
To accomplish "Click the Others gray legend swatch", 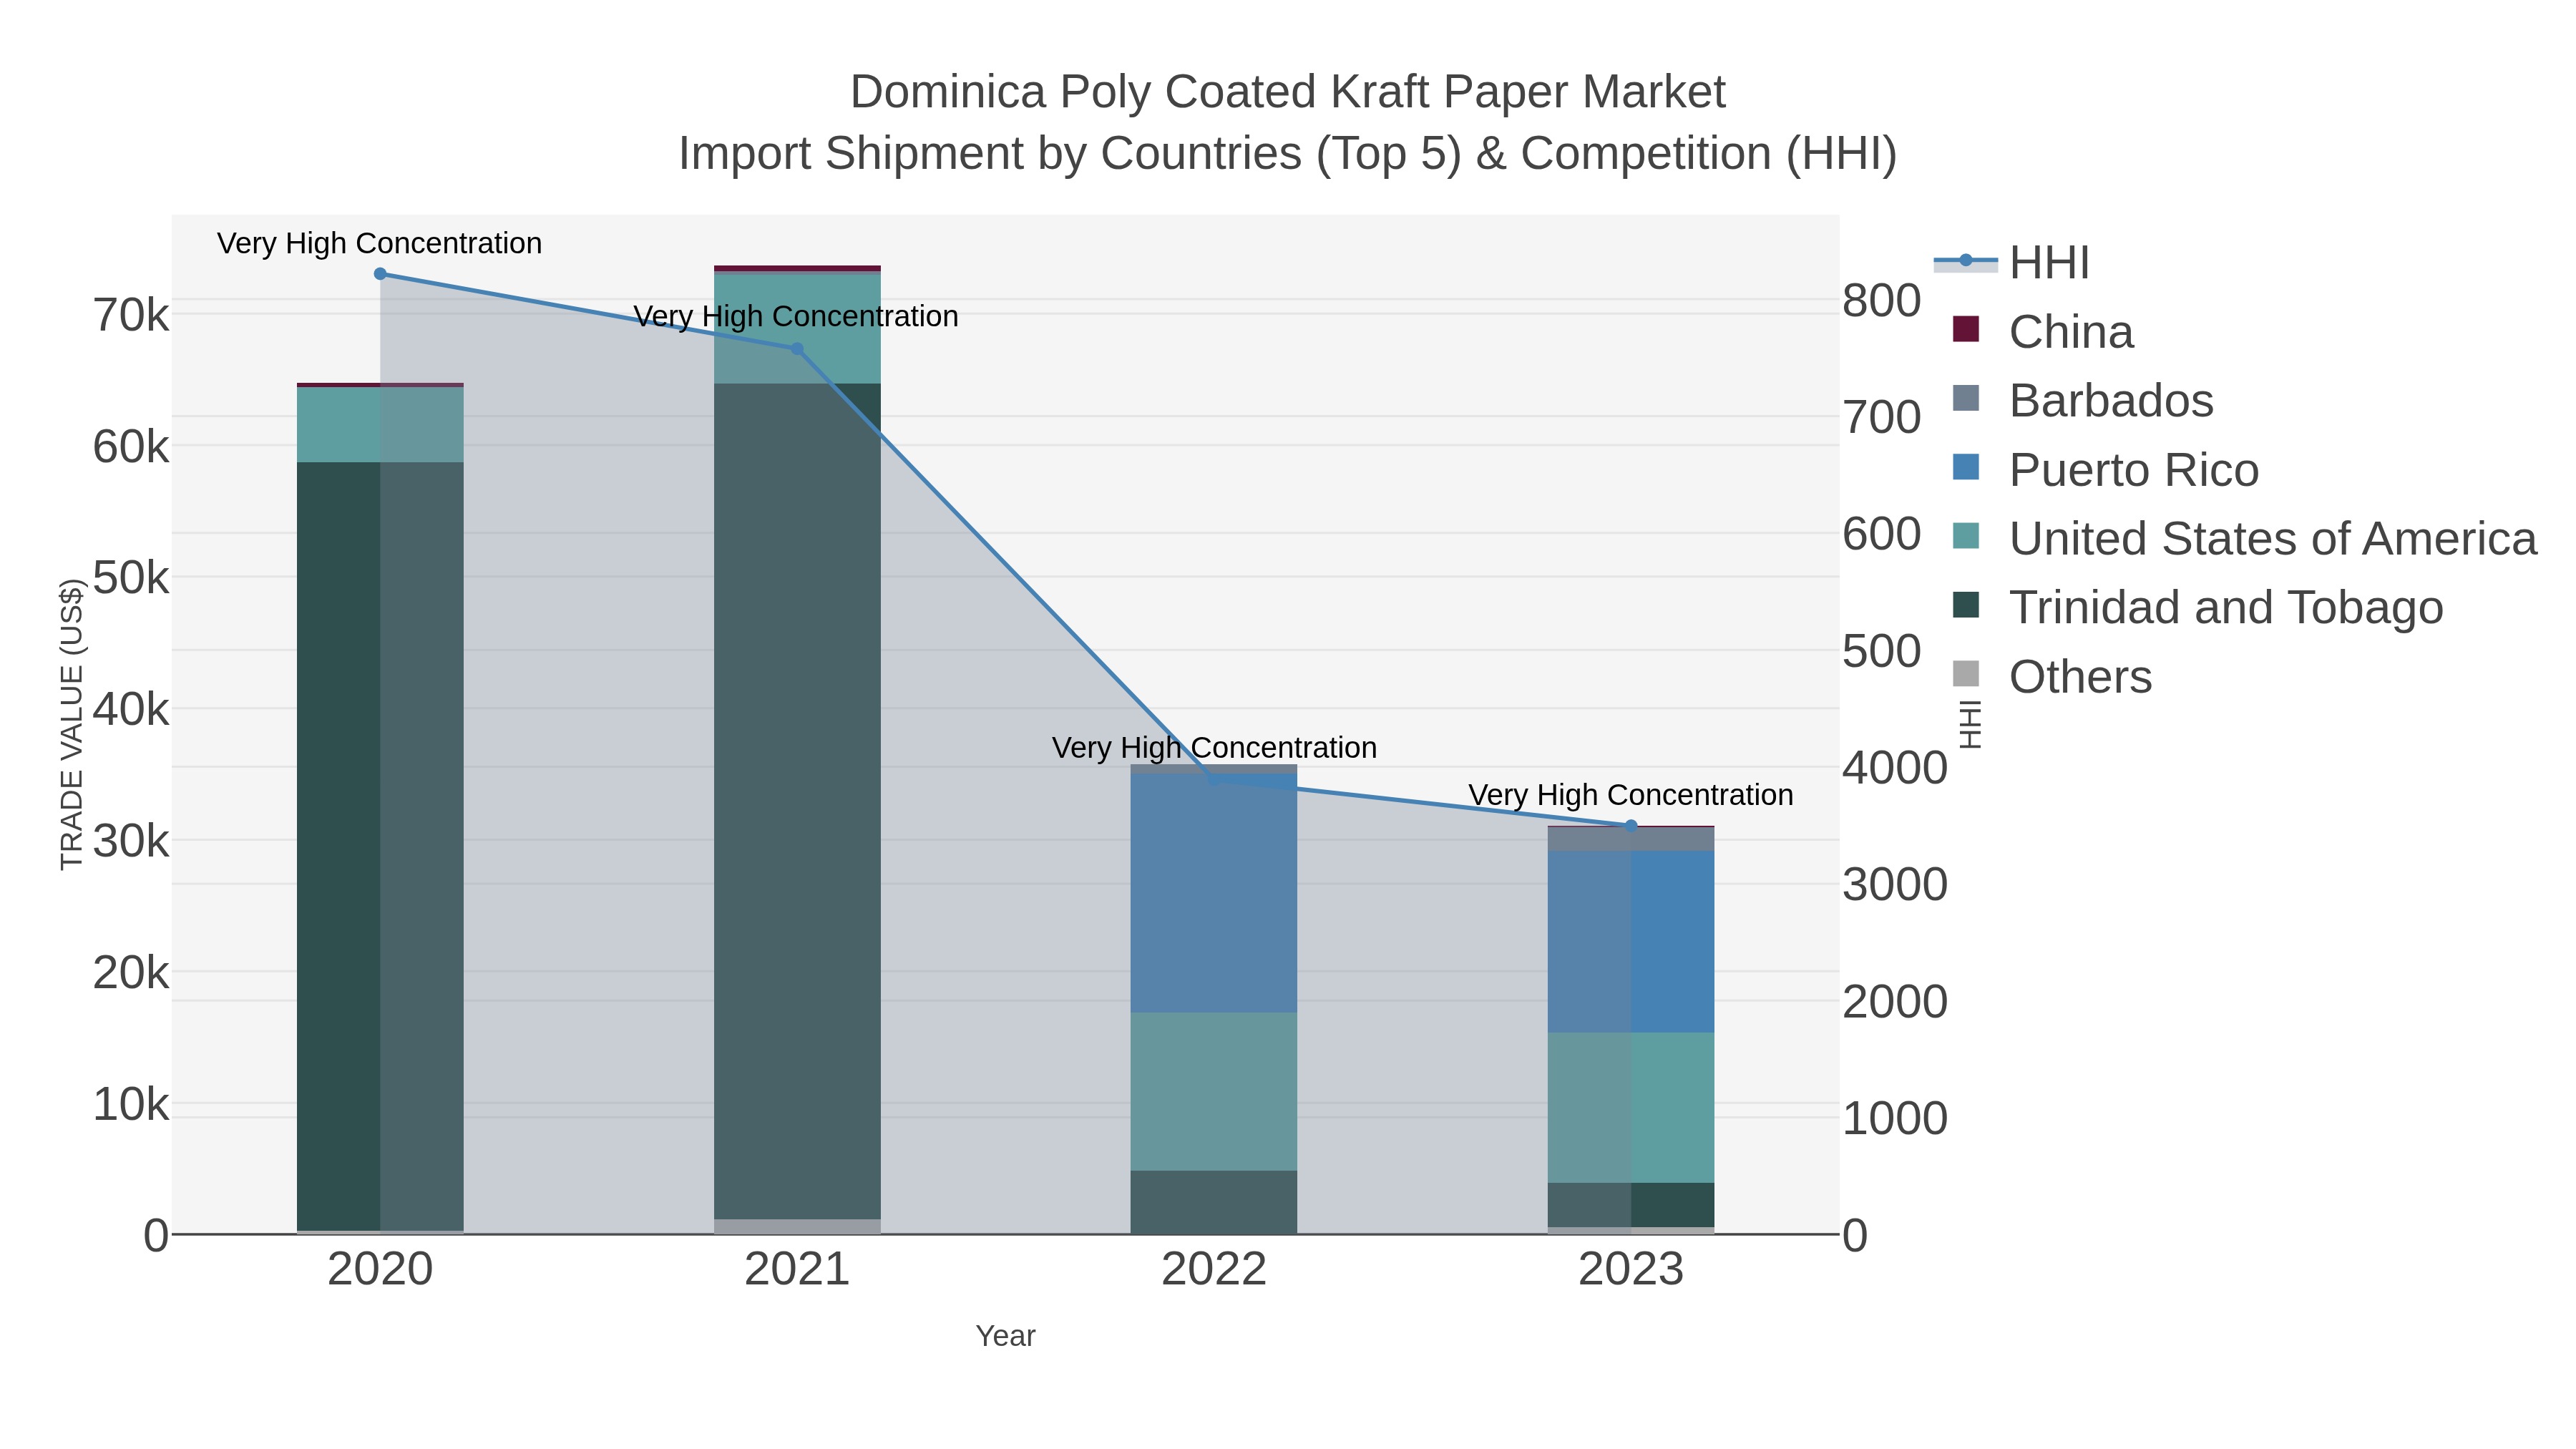I will click(1966, 674).
